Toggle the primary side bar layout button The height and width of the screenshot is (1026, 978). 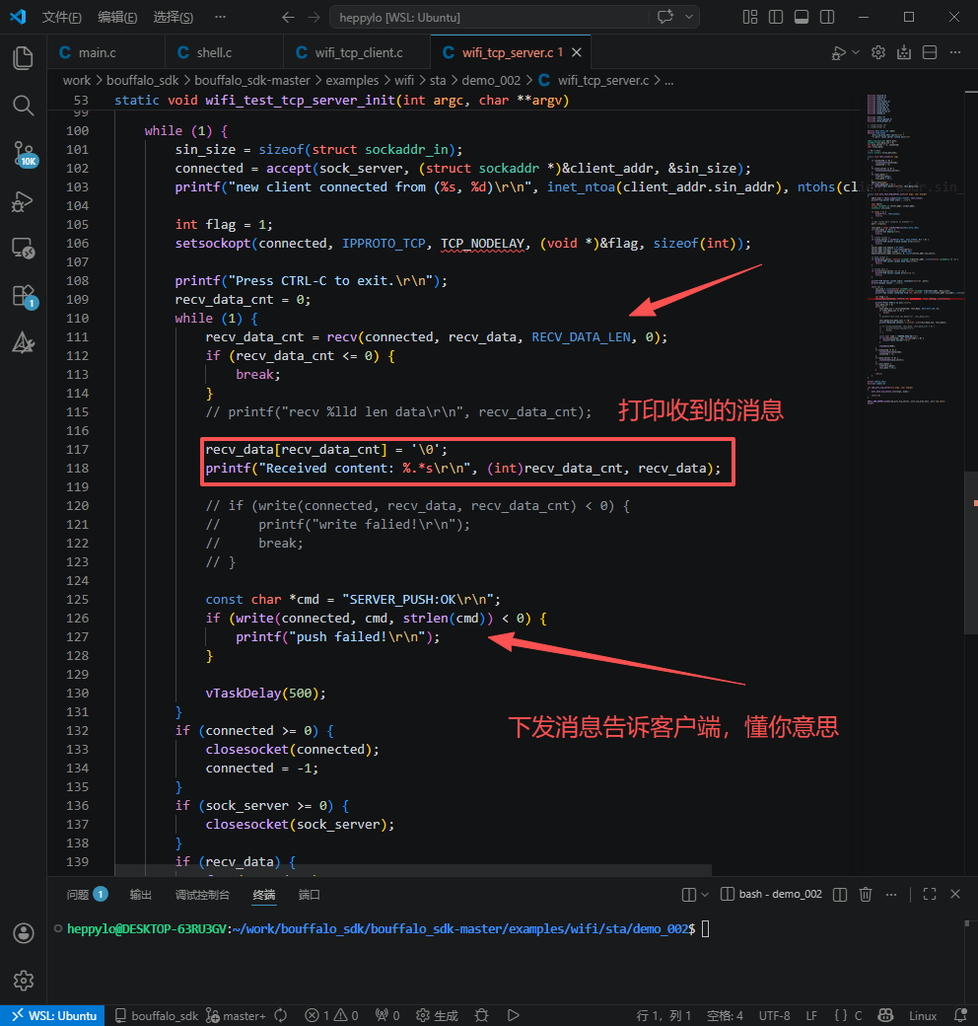tap(776, 17)
